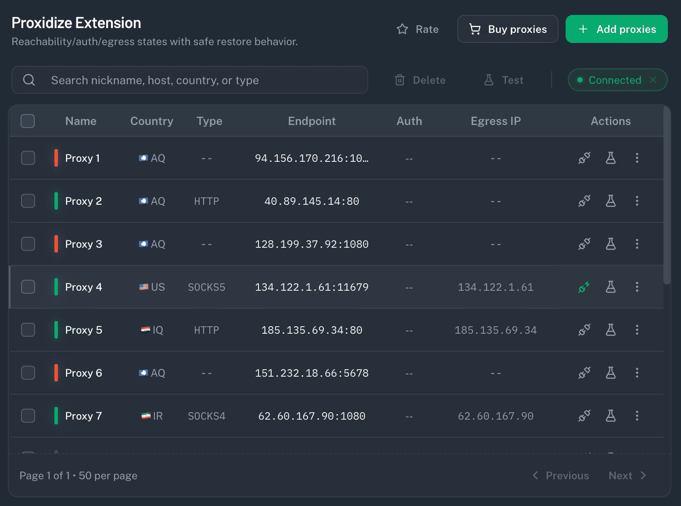Click the table's vertical scrollbar

[x=667, y=195]
